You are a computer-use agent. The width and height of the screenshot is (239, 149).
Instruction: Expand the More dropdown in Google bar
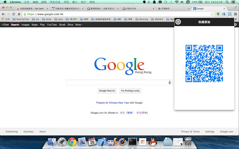coord(79,25)
